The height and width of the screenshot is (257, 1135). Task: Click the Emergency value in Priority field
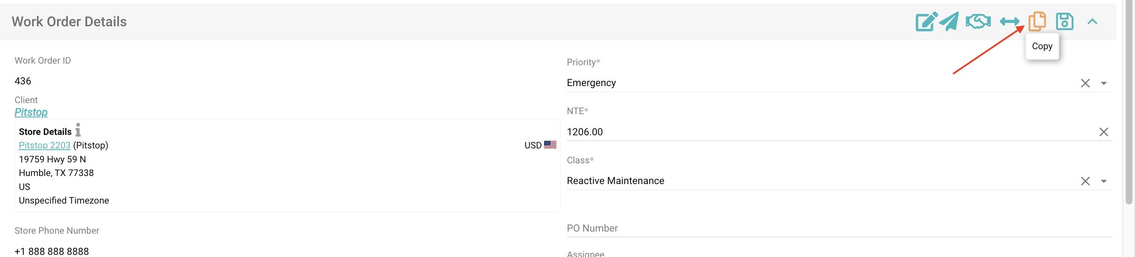tap(591, 83)
